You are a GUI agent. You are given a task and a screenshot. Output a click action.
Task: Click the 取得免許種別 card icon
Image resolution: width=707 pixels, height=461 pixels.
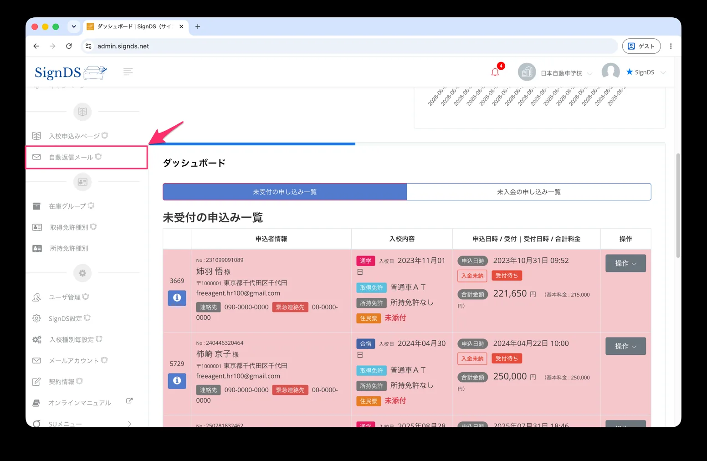[x=37, y=227]
